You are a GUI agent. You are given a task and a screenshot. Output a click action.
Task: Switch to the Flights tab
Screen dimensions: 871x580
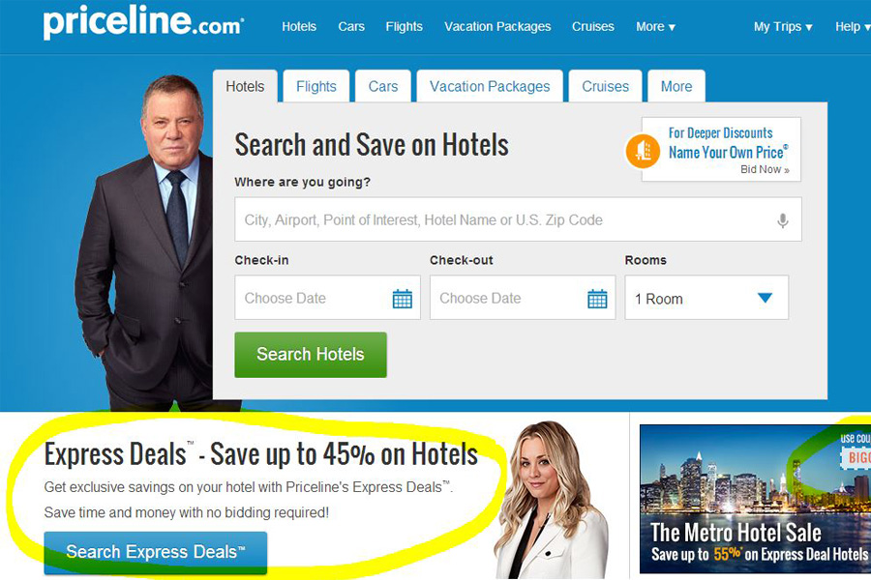(x=316, y=87)
